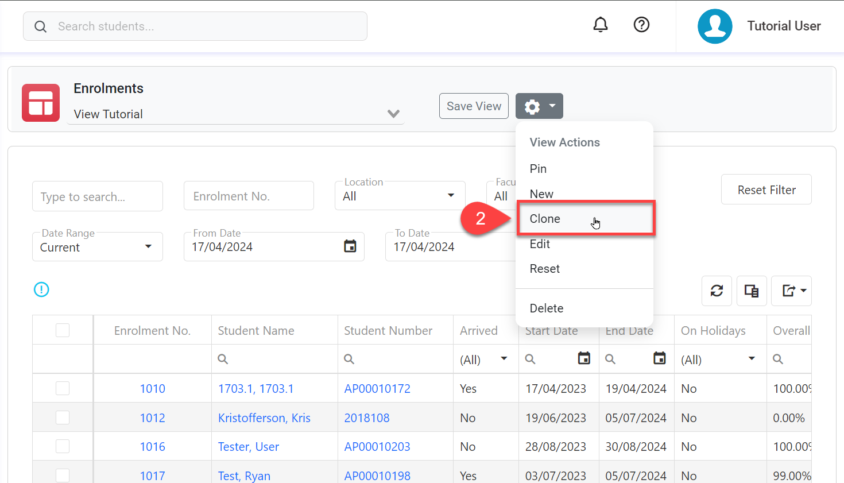
Task: Select the checkbox for enrolment 1016
Action: [63, 446]
